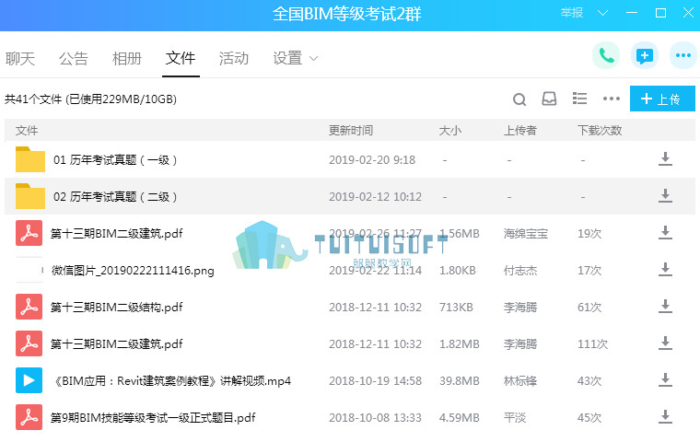700x442 pixels.
Task: Click uploader name 海绵宝宝
Action: click(x=525, y=234)
